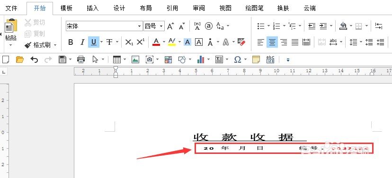392x178 pixels.
Task: Click the decrease indent icon
Action: (312, 26)
